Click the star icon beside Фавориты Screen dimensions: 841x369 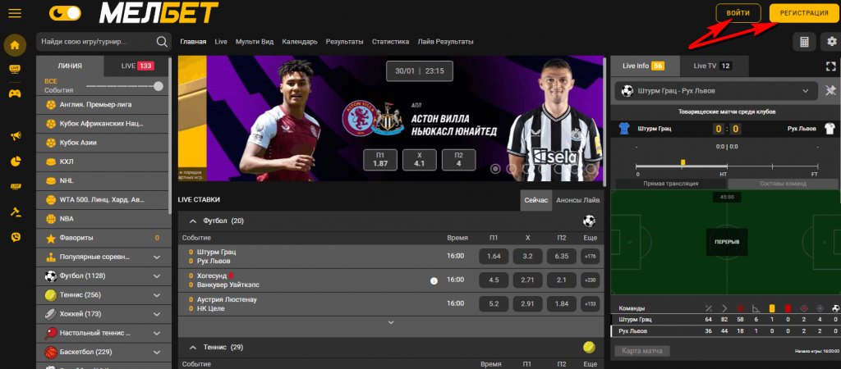pos(51,238)
